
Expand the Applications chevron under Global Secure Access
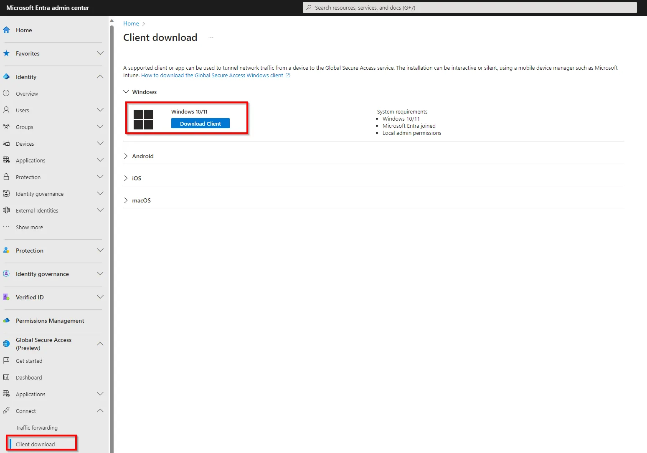[x=100, y=394]
